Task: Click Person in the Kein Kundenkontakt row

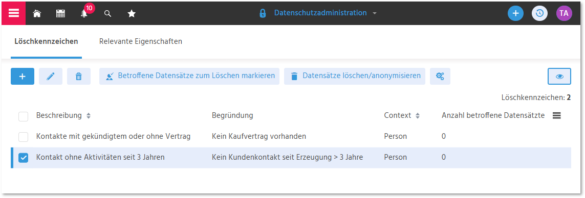Action: tap(396, 158)
